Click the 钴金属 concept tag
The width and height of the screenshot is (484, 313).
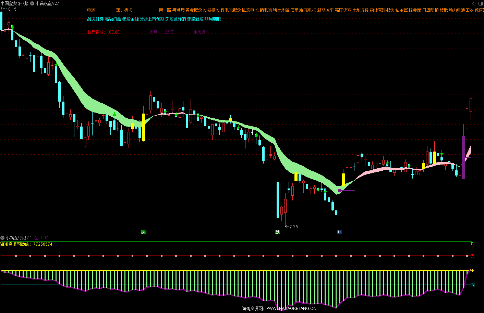(401, 10)
